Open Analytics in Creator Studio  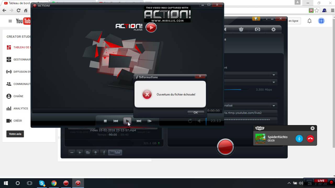tap(17, 108)
